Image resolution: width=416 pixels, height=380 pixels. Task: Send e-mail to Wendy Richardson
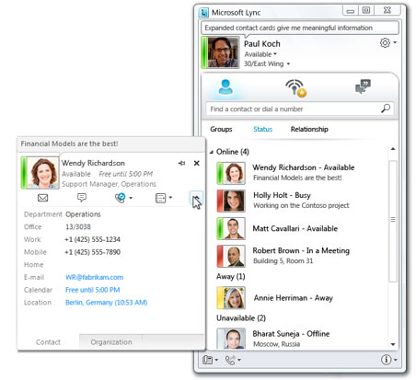click(42, 198)
